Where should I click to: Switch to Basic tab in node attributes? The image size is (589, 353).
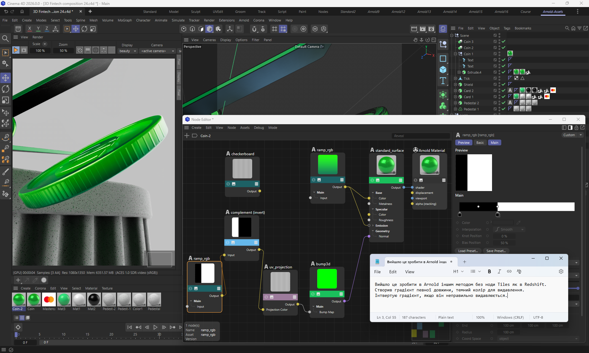pos(480,143)
